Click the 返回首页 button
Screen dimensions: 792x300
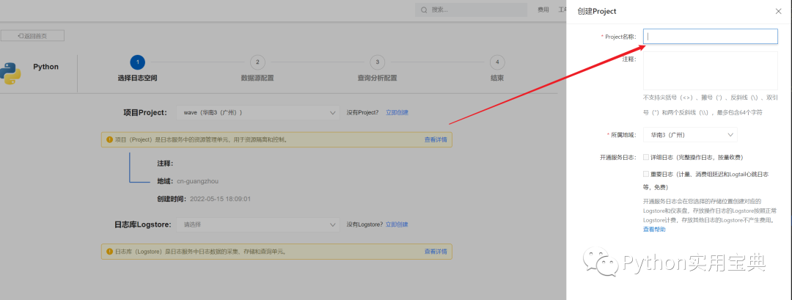tap(32, 36)
